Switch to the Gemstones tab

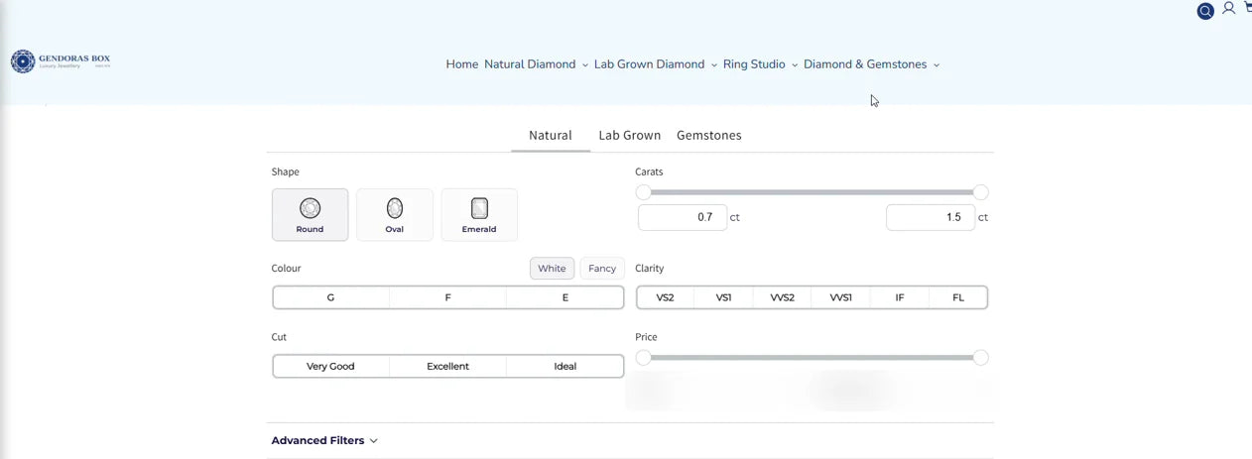709,136
